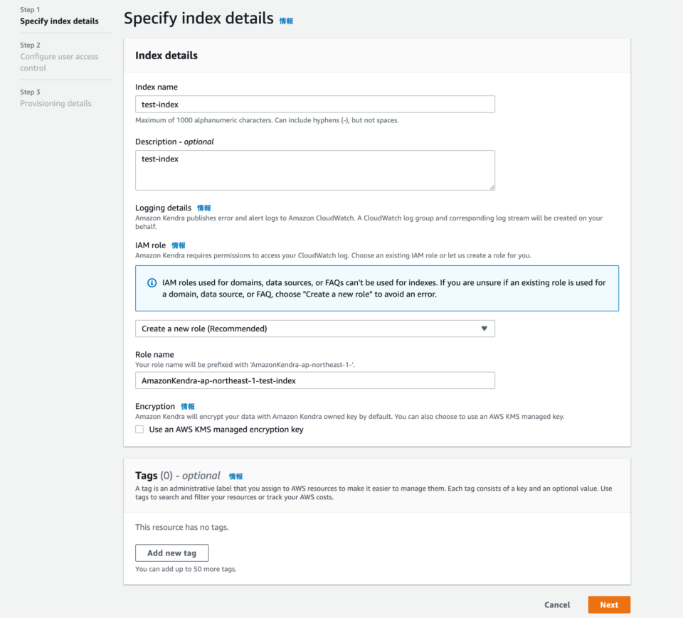Open the Logging details 情報 info link
683x618 pixels.
[x=204, y=208]
